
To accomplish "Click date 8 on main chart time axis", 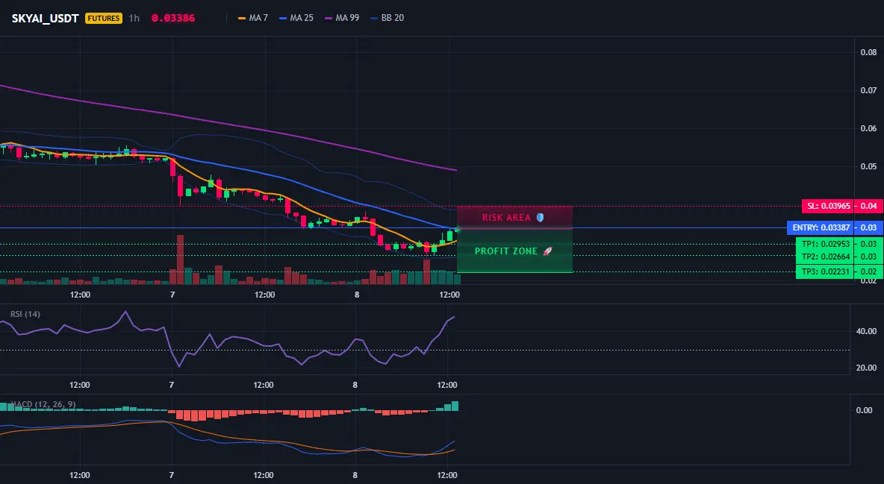I will tap(357, 295).
